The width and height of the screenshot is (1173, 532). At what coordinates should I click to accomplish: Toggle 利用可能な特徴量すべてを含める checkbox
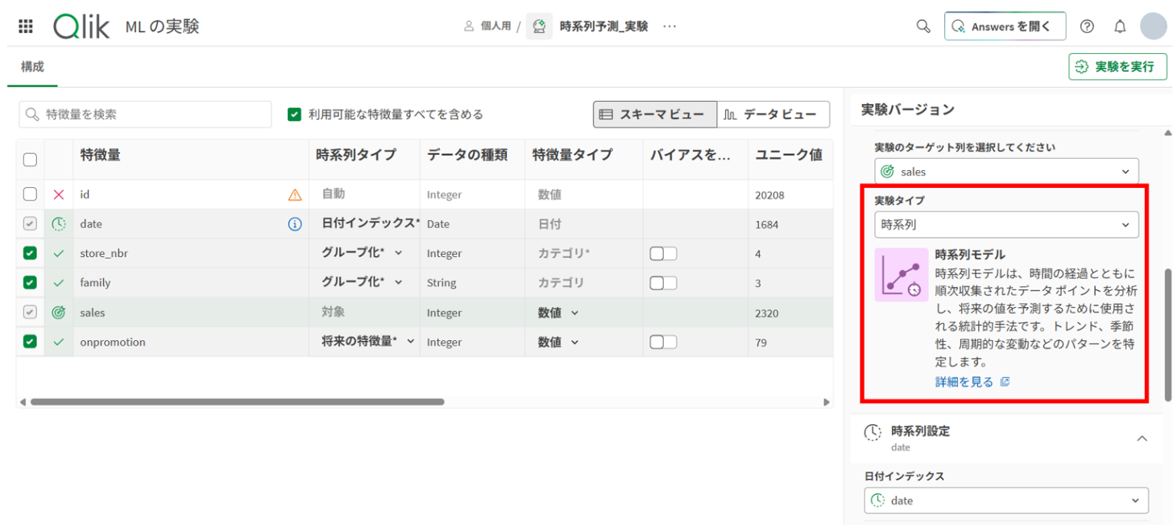point(294,114)
